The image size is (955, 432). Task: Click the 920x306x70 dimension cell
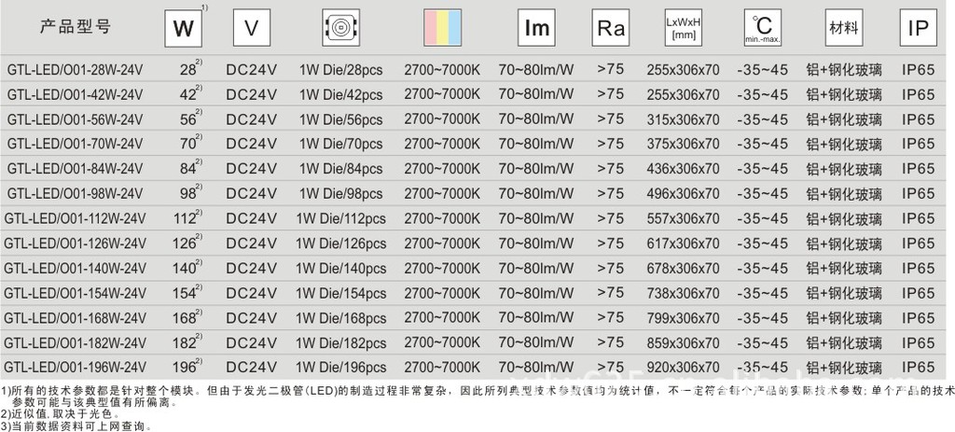pyautogui.click(x=683, y=368)
